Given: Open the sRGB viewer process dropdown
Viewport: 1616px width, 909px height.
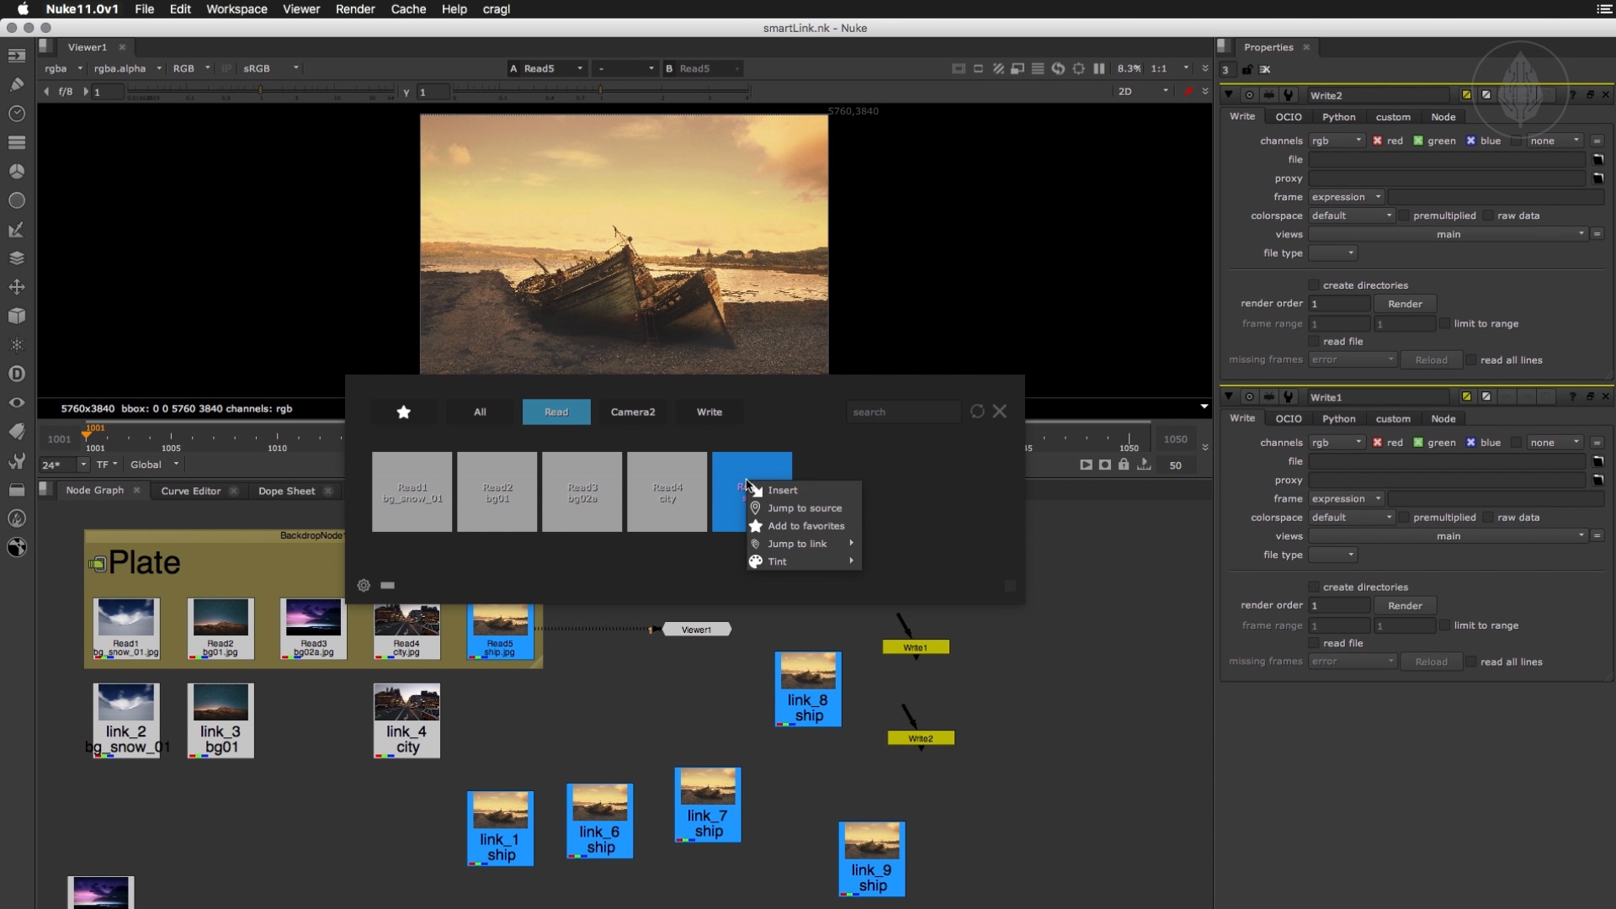Looking at the screenshot, I should (270, 68).
